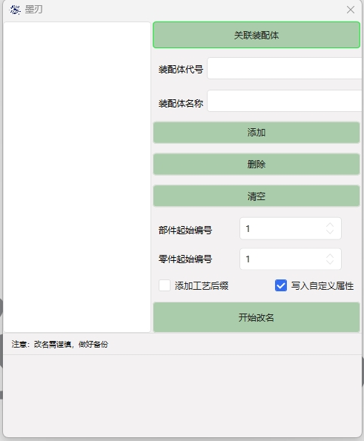364x441 pixels.
Task: Increase 部件起始编号 with the up arrow
Action: (330, 225)
